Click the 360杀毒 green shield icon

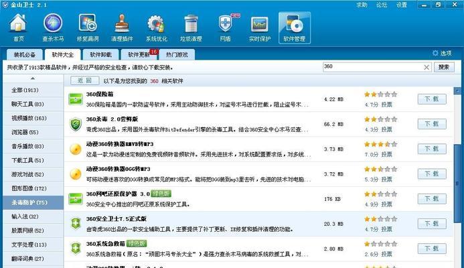(x=76, y=124)
